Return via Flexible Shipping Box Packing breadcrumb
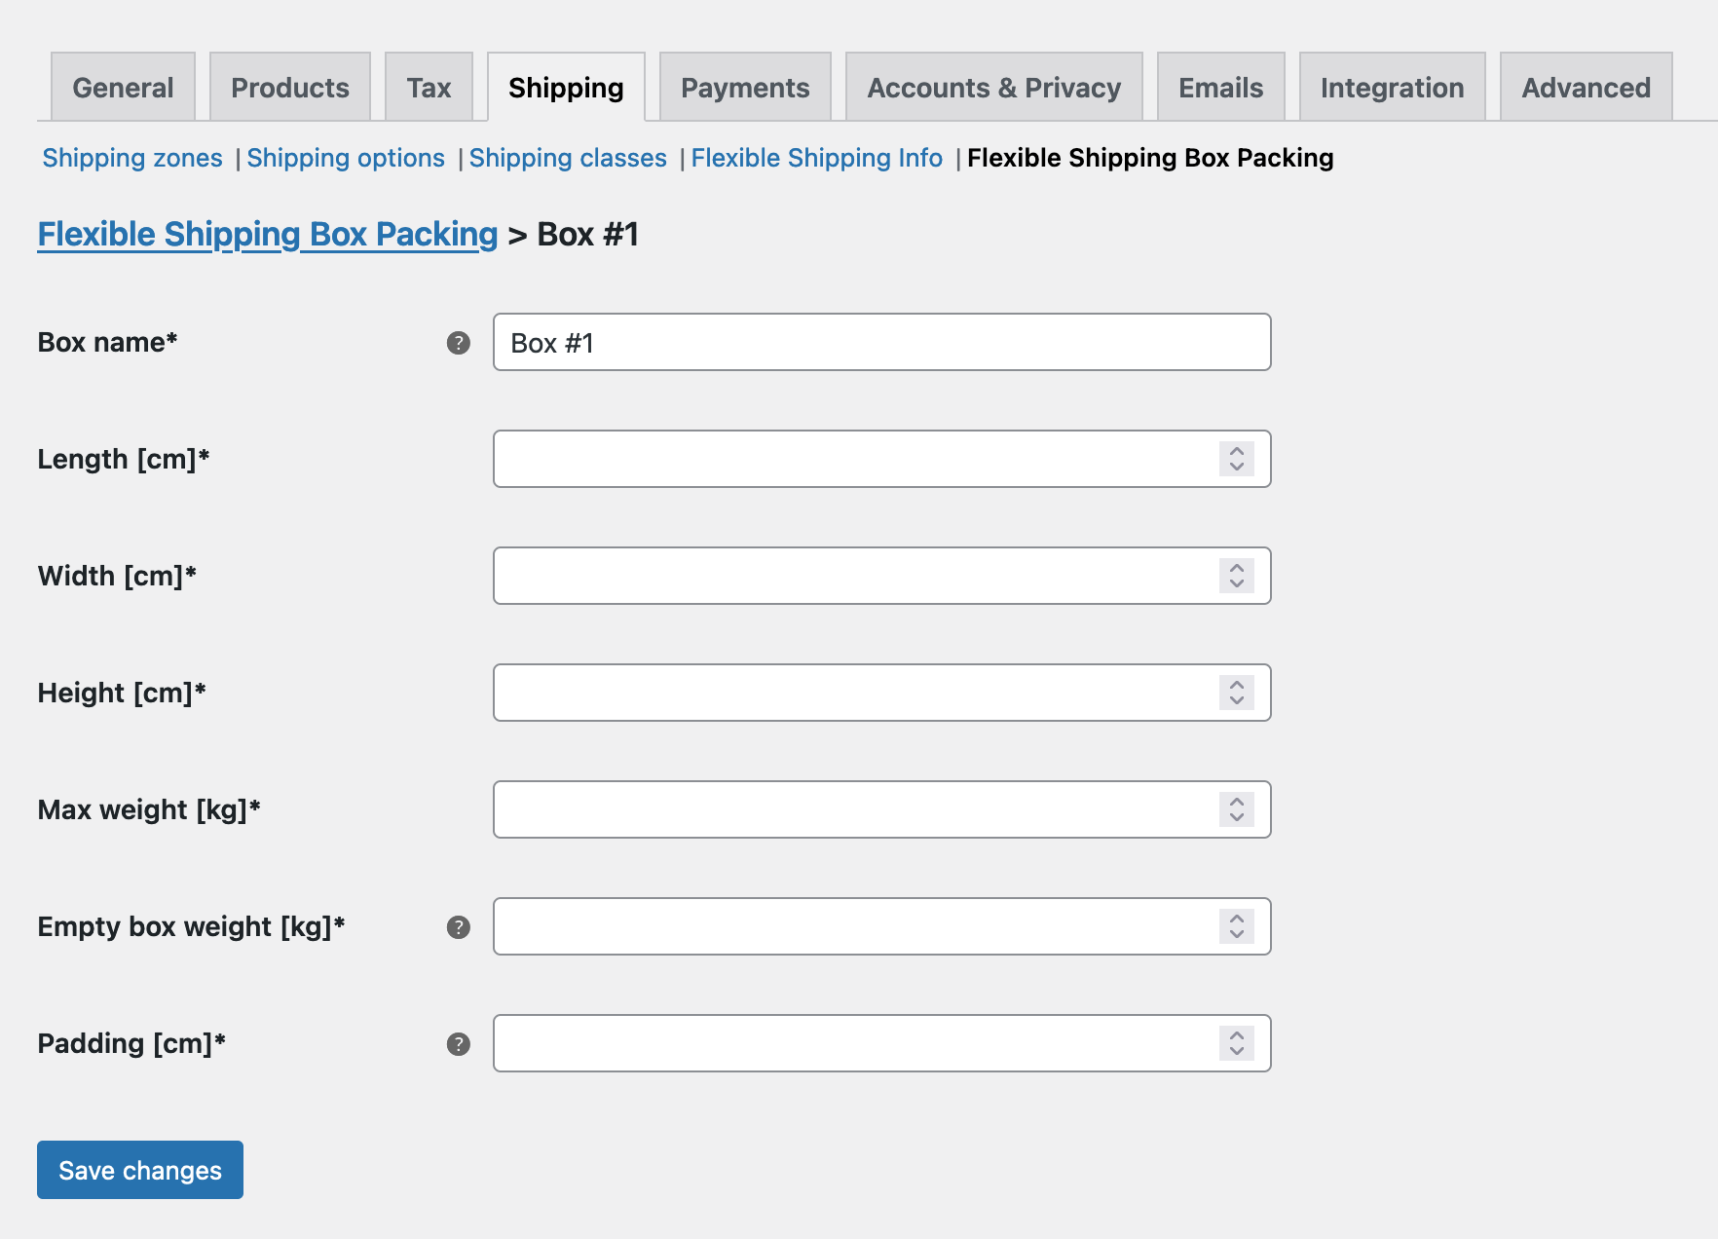The width and height of the screenshot is (1718, 1239). [266, 234]
